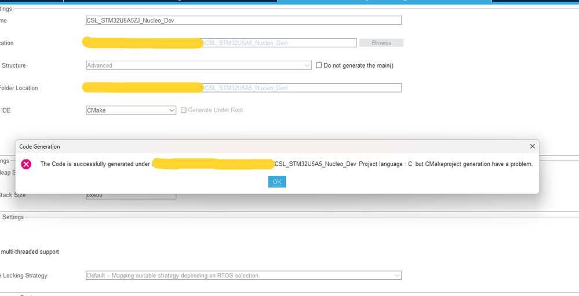Image resolution: width=579 pixels, height=296 pixels.
Task: Toggle Generate Under Root checkbox
Action: tap(184, 110)
